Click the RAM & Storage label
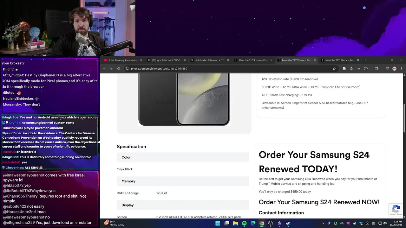The width and height of the screenshot is (406, 228). [128, 193]
